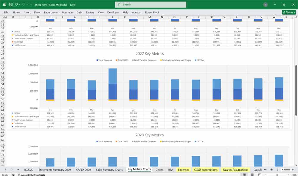Viewport: 298px width, 176px height.
Task: Select the COGS Assumptions sheet tab
Action: coord(206,169)
